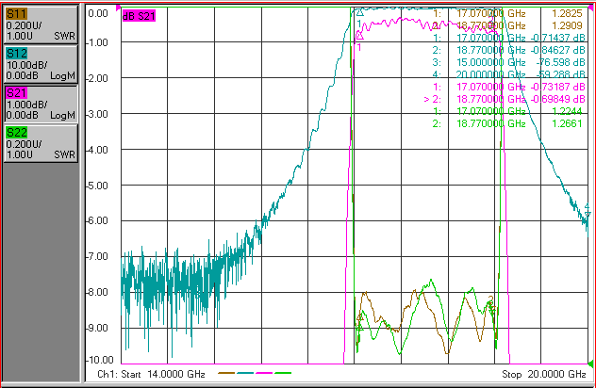Click magenta S21 legend line at bottom

tap(264, 373)
